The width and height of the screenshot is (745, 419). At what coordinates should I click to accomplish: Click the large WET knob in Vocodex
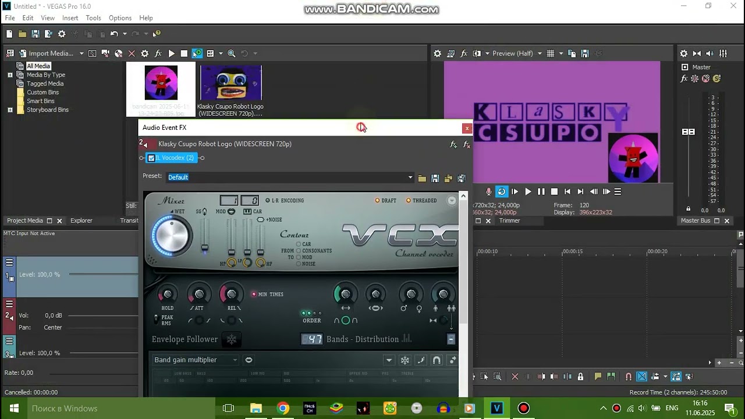coord(172,236)
